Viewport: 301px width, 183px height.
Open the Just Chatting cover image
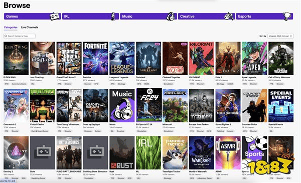43,58
